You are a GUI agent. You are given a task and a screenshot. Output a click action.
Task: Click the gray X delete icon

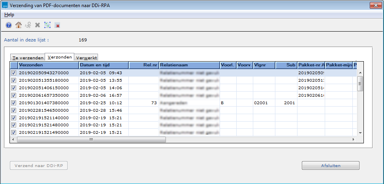click(38, 25)
